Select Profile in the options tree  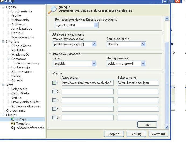click(x=16, y=16)
